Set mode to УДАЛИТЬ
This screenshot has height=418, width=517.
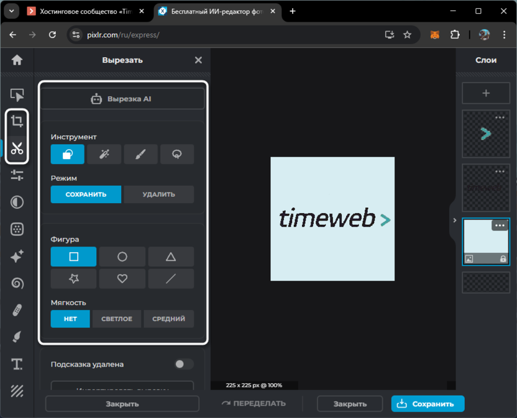coord(159,194)
